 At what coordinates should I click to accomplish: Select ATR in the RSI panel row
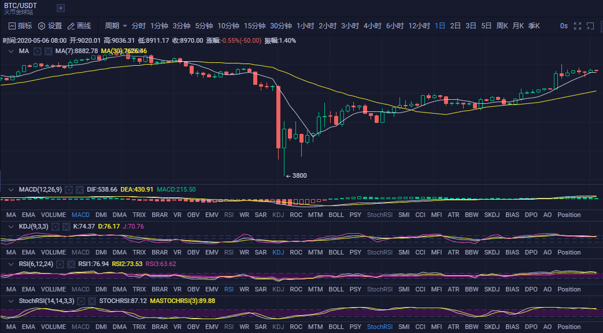click(x=453, y=289)
